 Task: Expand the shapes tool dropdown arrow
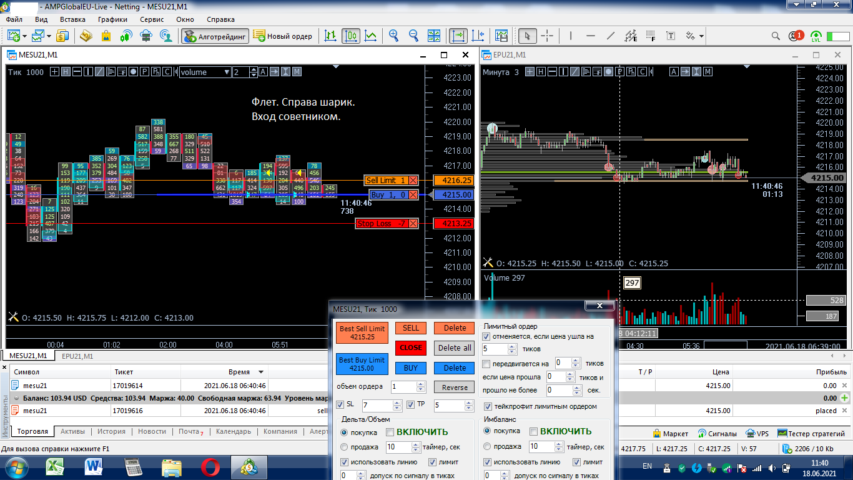[702, 36]
